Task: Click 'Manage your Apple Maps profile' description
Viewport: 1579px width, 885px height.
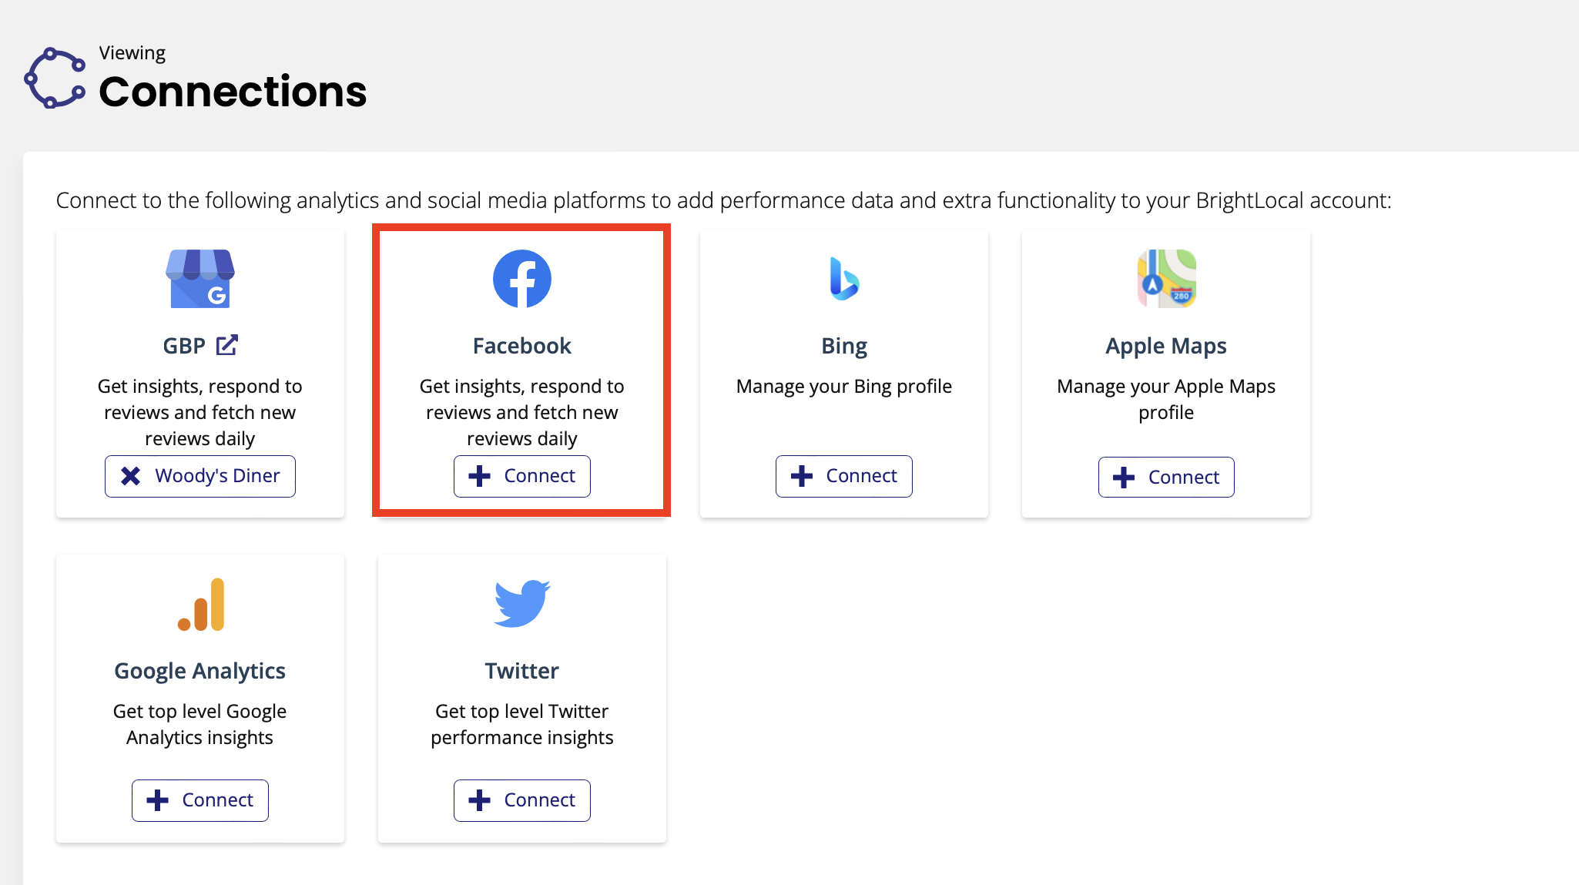Action: pos(1166,399)
